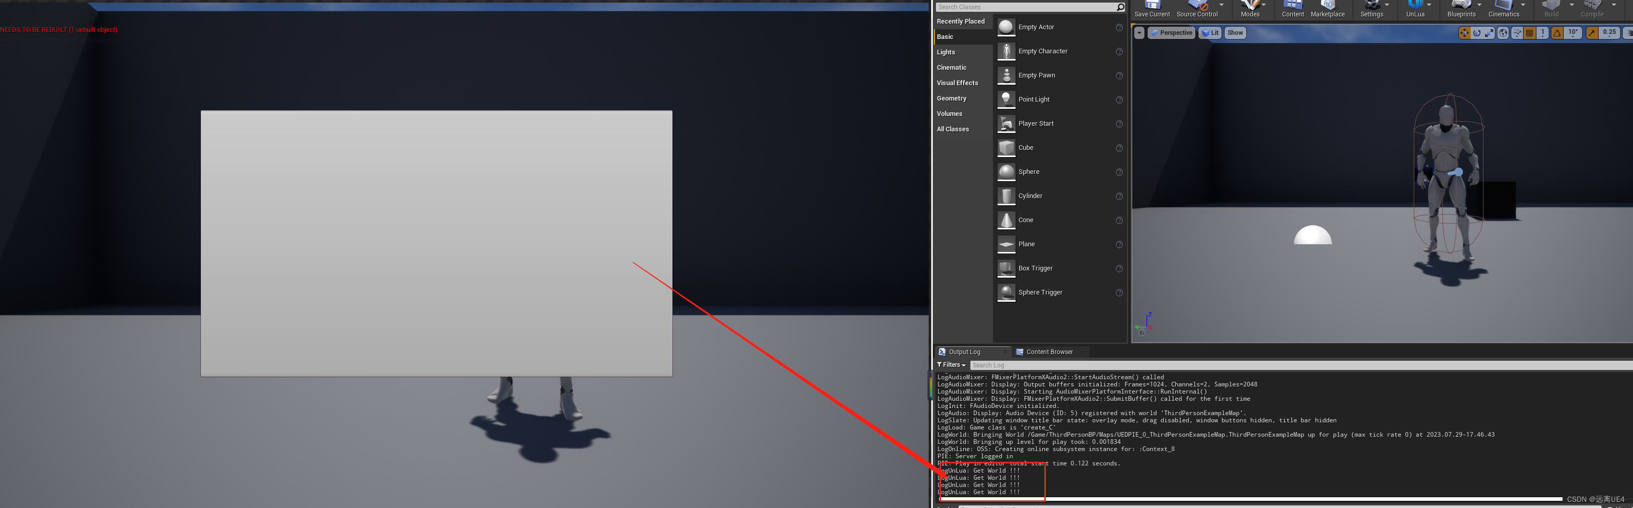Toggle world coordinate system globe icon

1503,33
